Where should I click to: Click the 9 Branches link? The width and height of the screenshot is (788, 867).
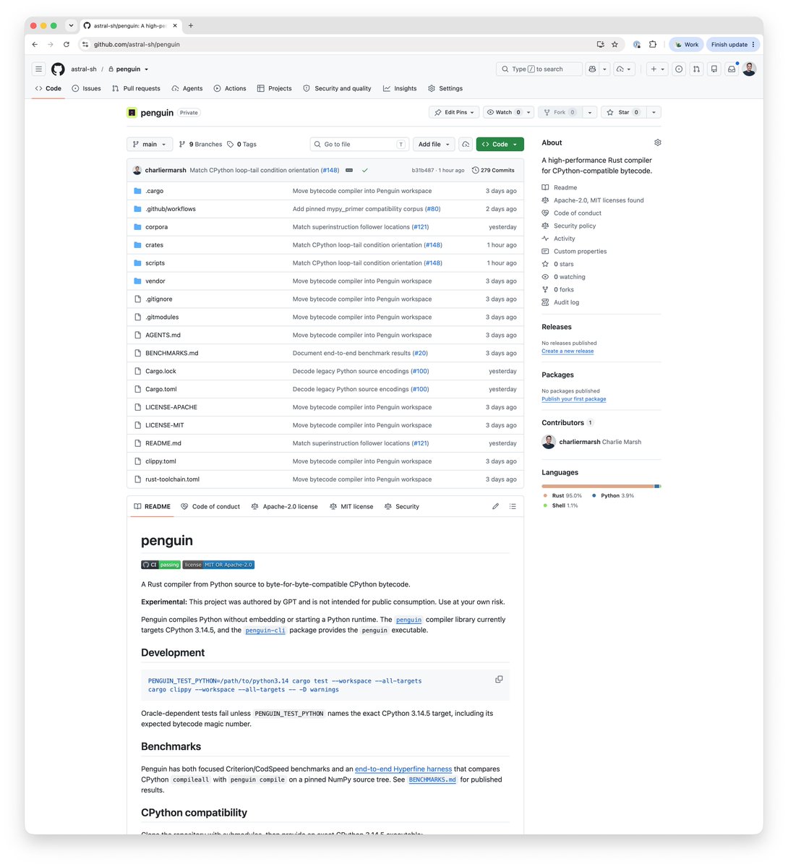pos(200,145)
